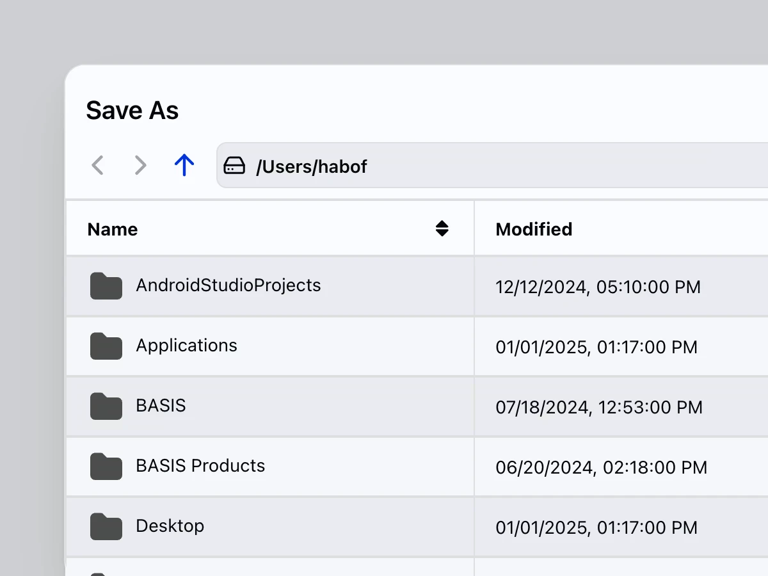Viewport: 768px width, 576px height.
Task: Click the Desktop folder icon
Action: pyautogui.click(x=106, y=526)
